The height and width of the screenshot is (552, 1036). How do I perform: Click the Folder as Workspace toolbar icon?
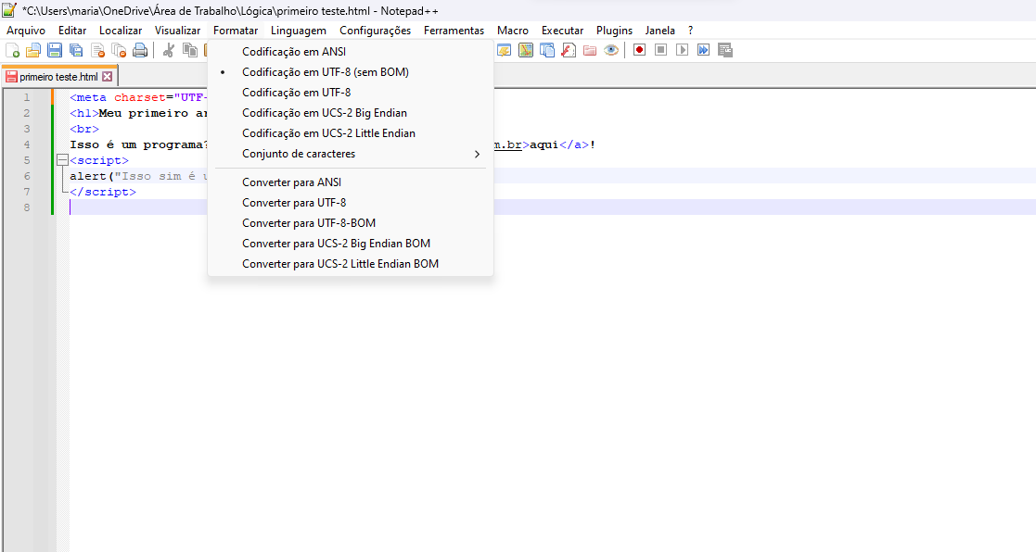coord(590,50)
